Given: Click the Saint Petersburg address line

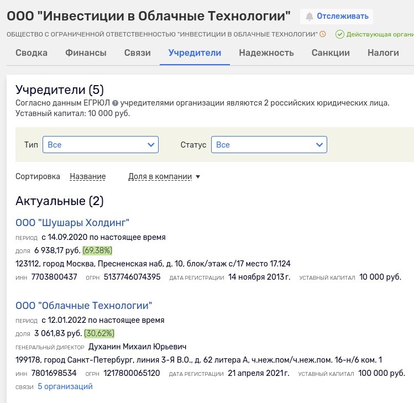Looking at the screenshot, I should tap(199, 360).
